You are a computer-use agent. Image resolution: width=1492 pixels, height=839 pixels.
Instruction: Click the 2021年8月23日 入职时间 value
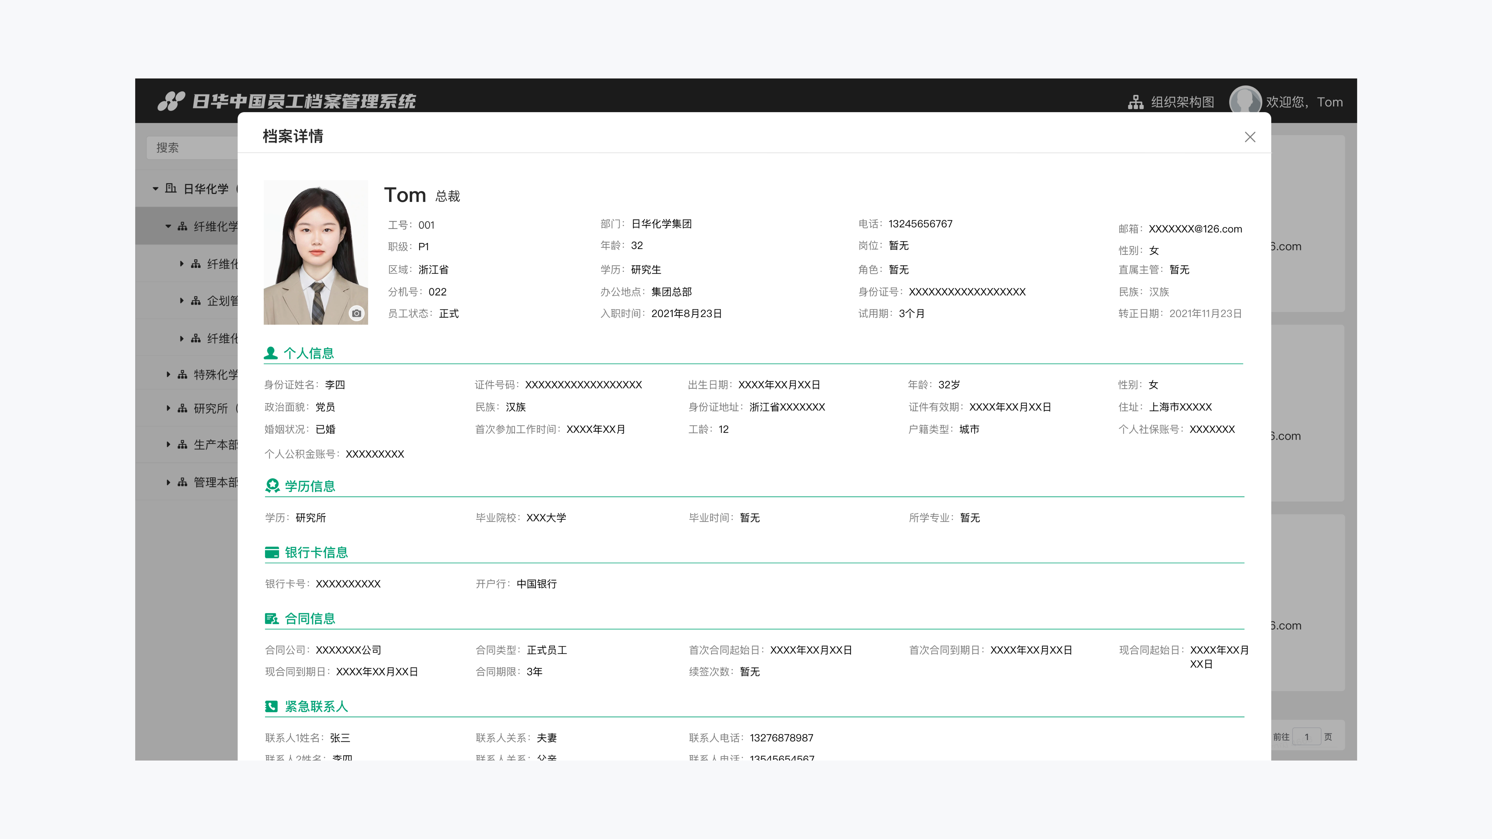click(686, 314)
